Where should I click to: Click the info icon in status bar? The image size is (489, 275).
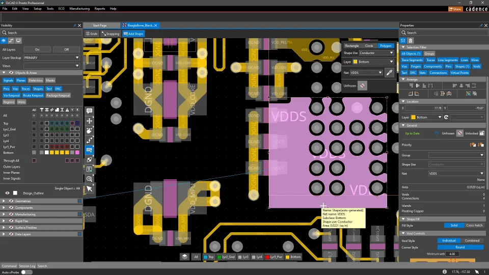pos(445,271)
